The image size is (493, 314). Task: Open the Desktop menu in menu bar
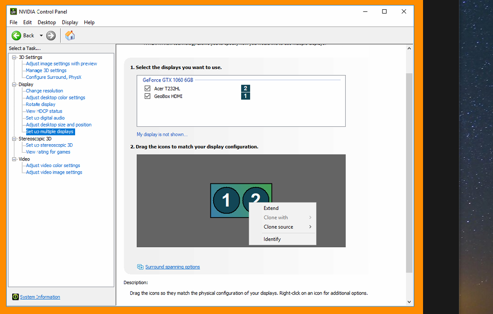tap(47, 22)
